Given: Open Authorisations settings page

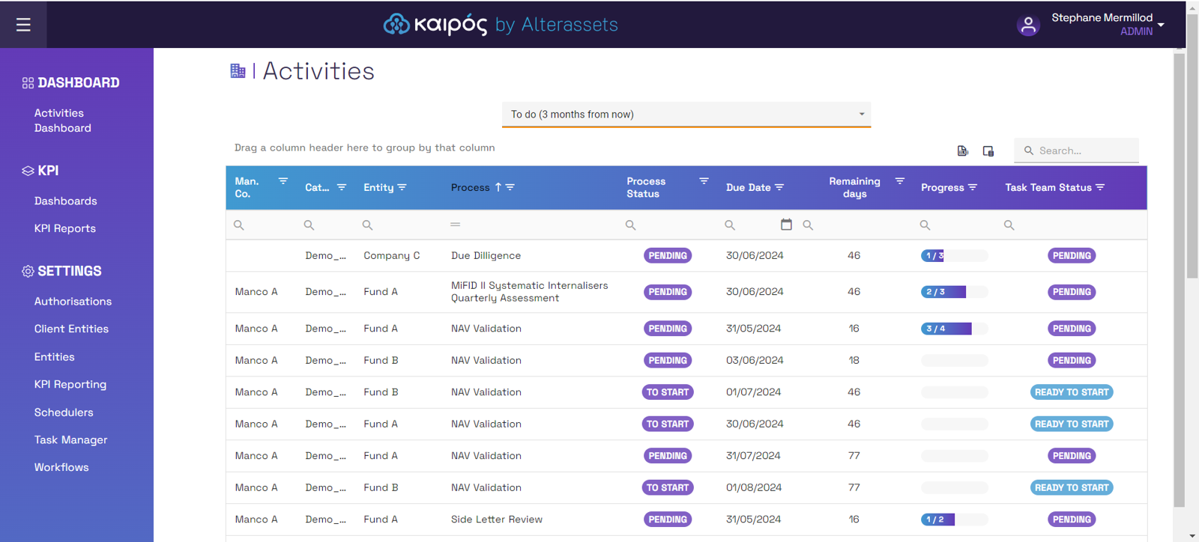Looking at the screenshot, I should pos(73,301).
